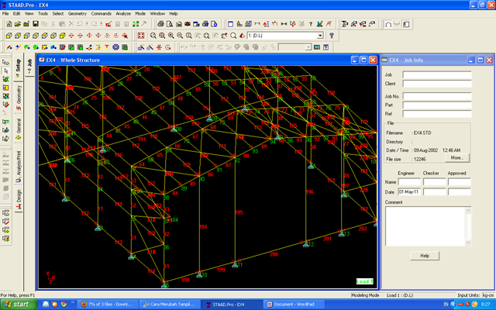Click the magnifying glass icon beside load dropdown

click(233, 36)
